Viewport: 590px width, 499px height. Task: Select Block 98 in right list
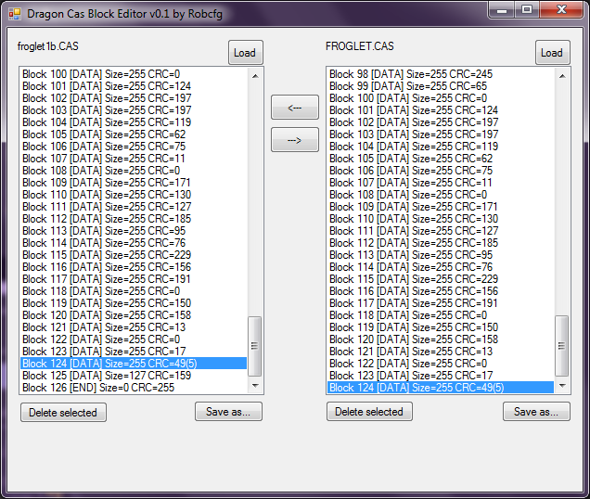(x=410, y=74)
